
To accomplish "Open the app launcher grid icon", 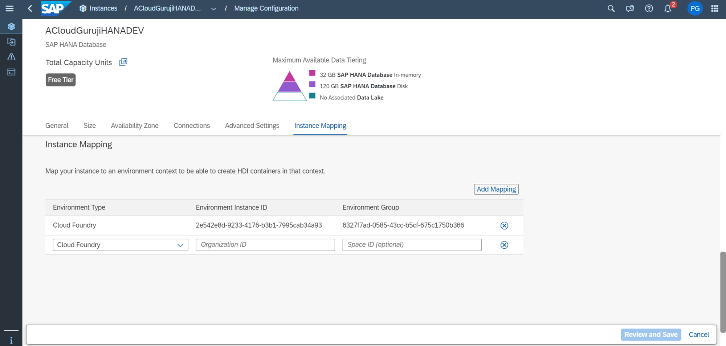I will 714,8.
